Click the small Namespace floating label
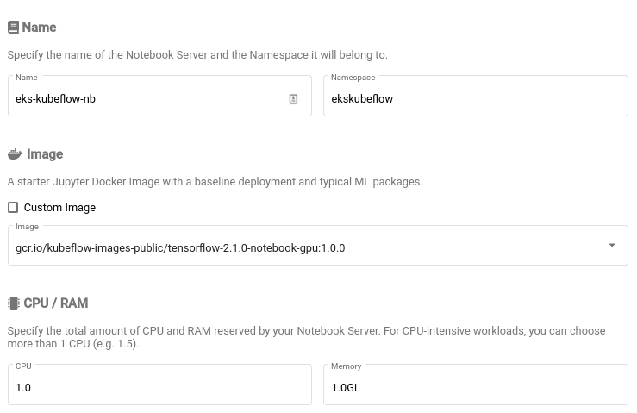The width and height of the screenshot is (637, 413). point(353,78)
